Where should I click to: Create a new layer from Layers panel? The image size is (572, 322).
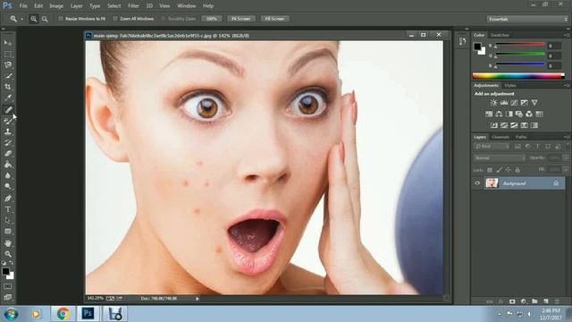point(546,301)
